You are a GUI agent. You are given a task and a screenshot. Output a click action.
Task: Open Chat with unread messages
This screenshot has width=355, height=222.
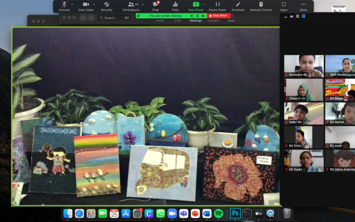[x=155, y=6]
